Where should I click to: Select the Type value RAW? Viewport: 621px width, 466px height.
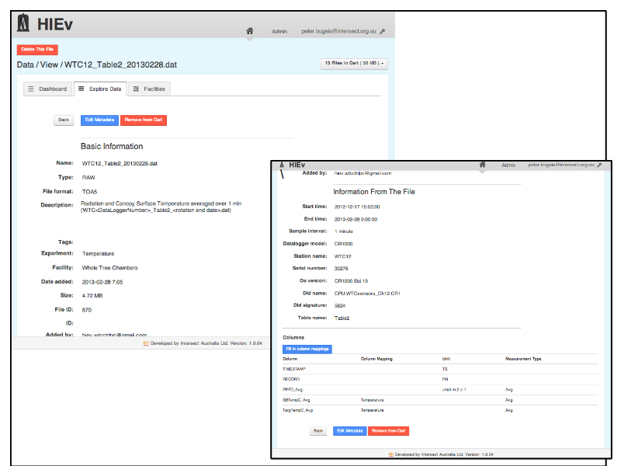(x=88, y=178)
